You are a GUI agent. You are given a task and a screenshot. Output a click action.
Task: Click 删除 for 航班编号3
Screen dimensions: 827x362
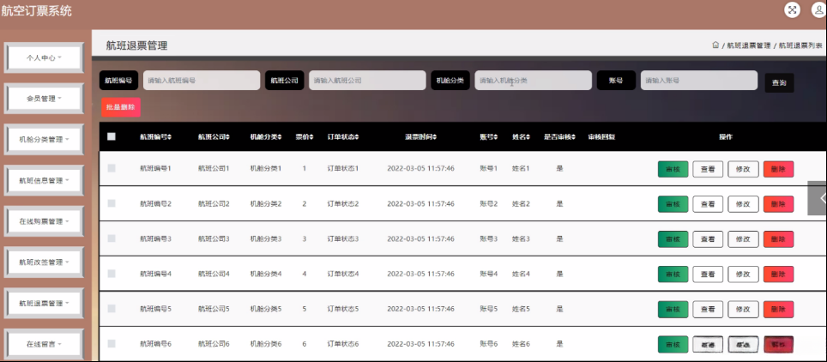[x=778, y=239]
